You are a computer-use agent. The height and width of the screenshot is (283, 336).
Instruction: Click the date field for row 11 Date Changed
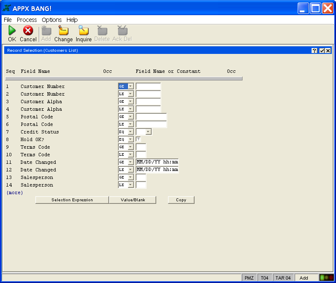157,162
